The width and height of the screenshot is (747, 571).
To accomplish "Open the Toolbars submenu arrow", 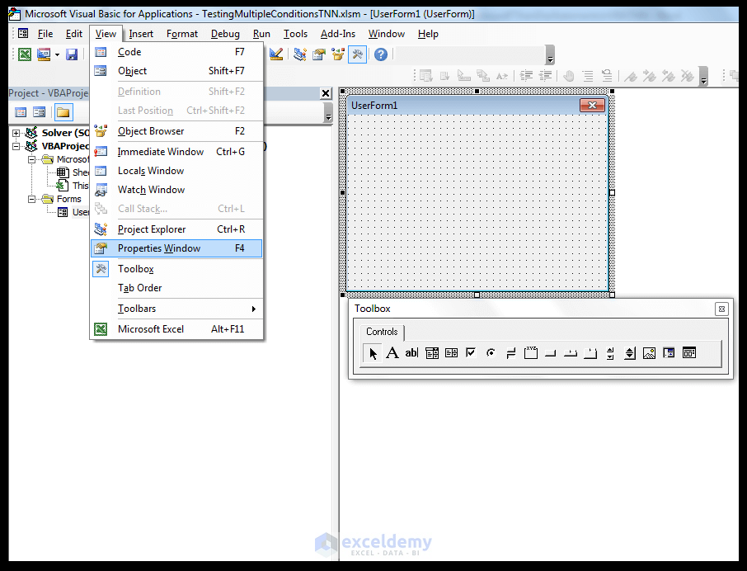I will pos(254,309).
